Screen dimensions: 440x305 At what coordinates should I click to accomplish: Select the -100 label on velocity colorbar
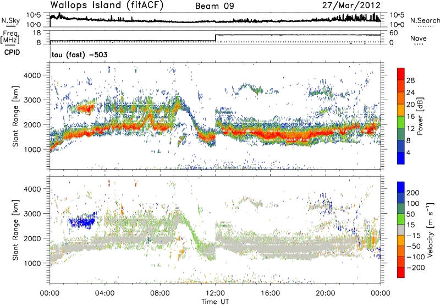point(416,257)
